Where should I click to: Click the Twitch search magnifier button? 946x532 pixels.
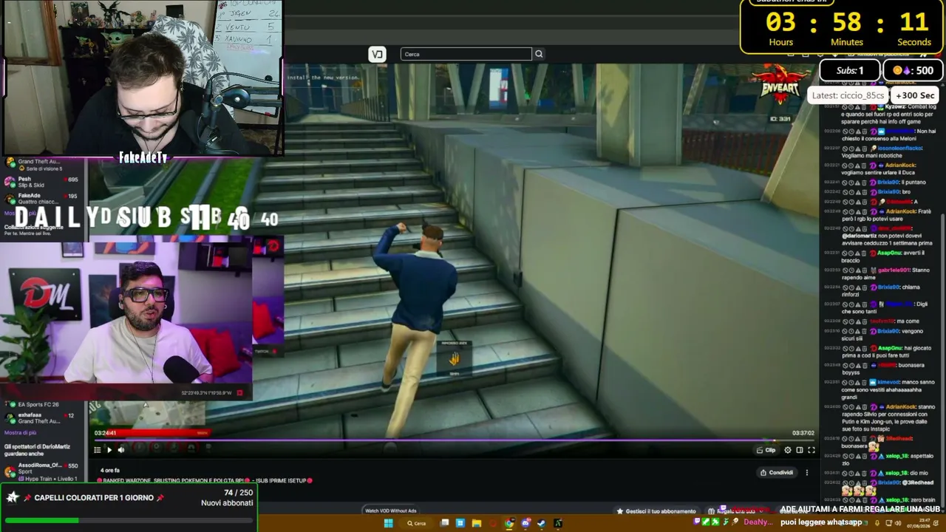pos(539,54)
